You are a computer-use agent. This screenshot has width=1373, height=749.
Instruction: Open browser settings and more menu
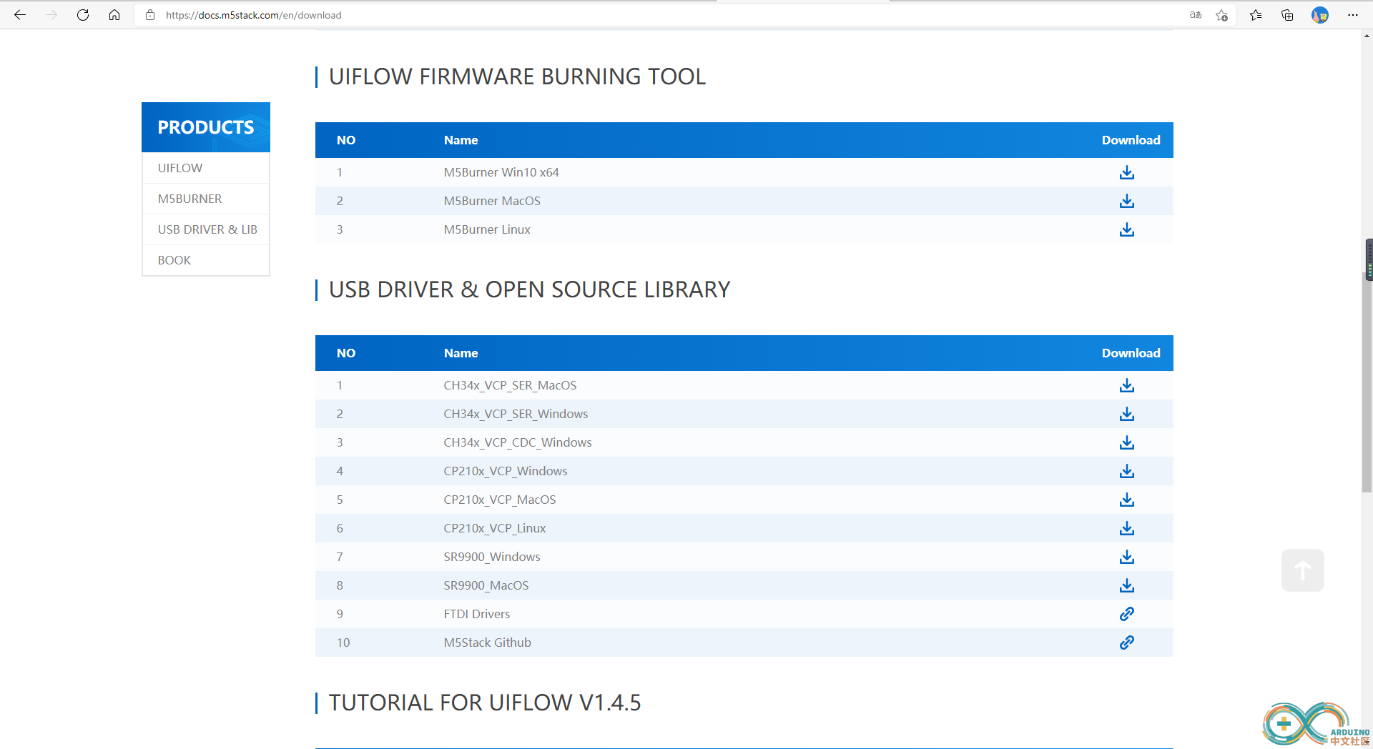[x=1353, y=15]
